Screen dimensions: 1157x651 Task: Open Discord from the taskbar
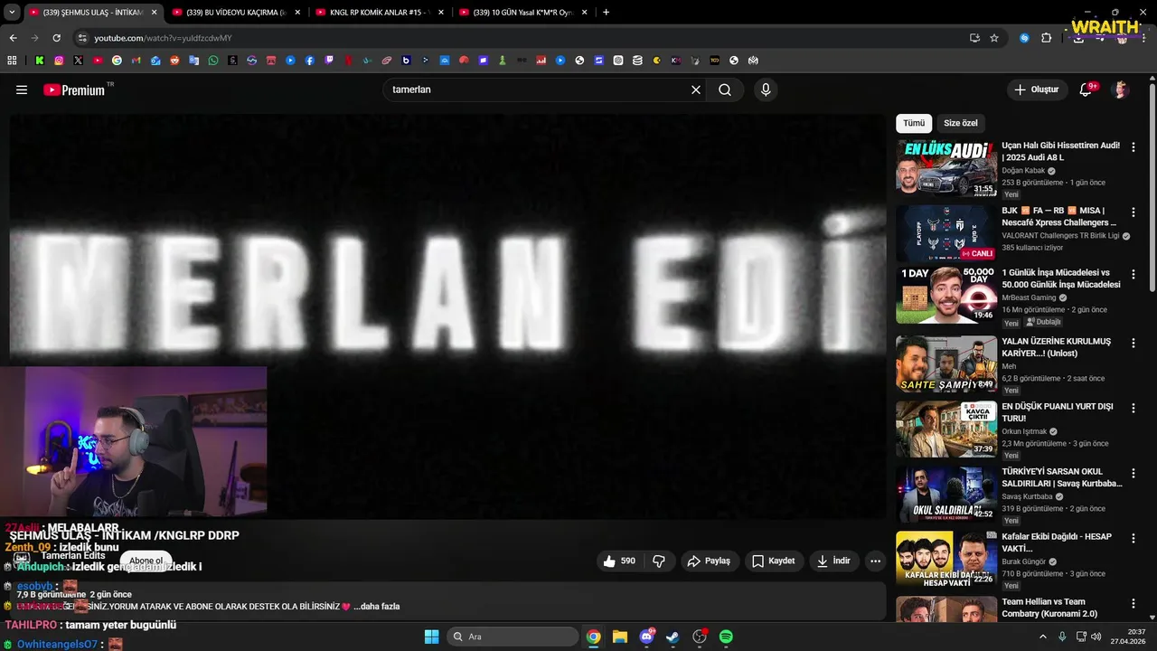pos(646,637)
